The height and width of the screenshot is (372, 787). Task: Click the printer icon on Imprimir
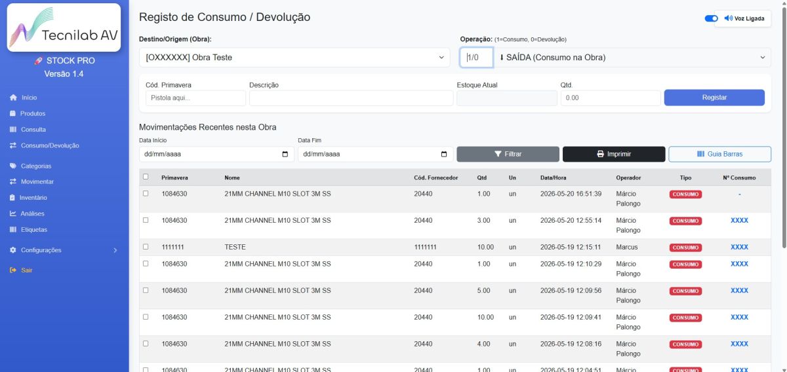[600, 154]
